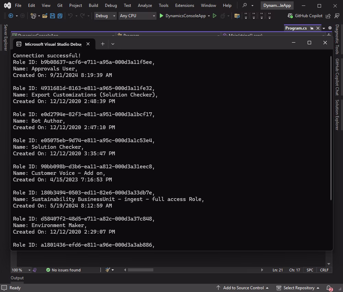Click the Send Feedback person icon
The image size is (343, 292).
(337, 16)
